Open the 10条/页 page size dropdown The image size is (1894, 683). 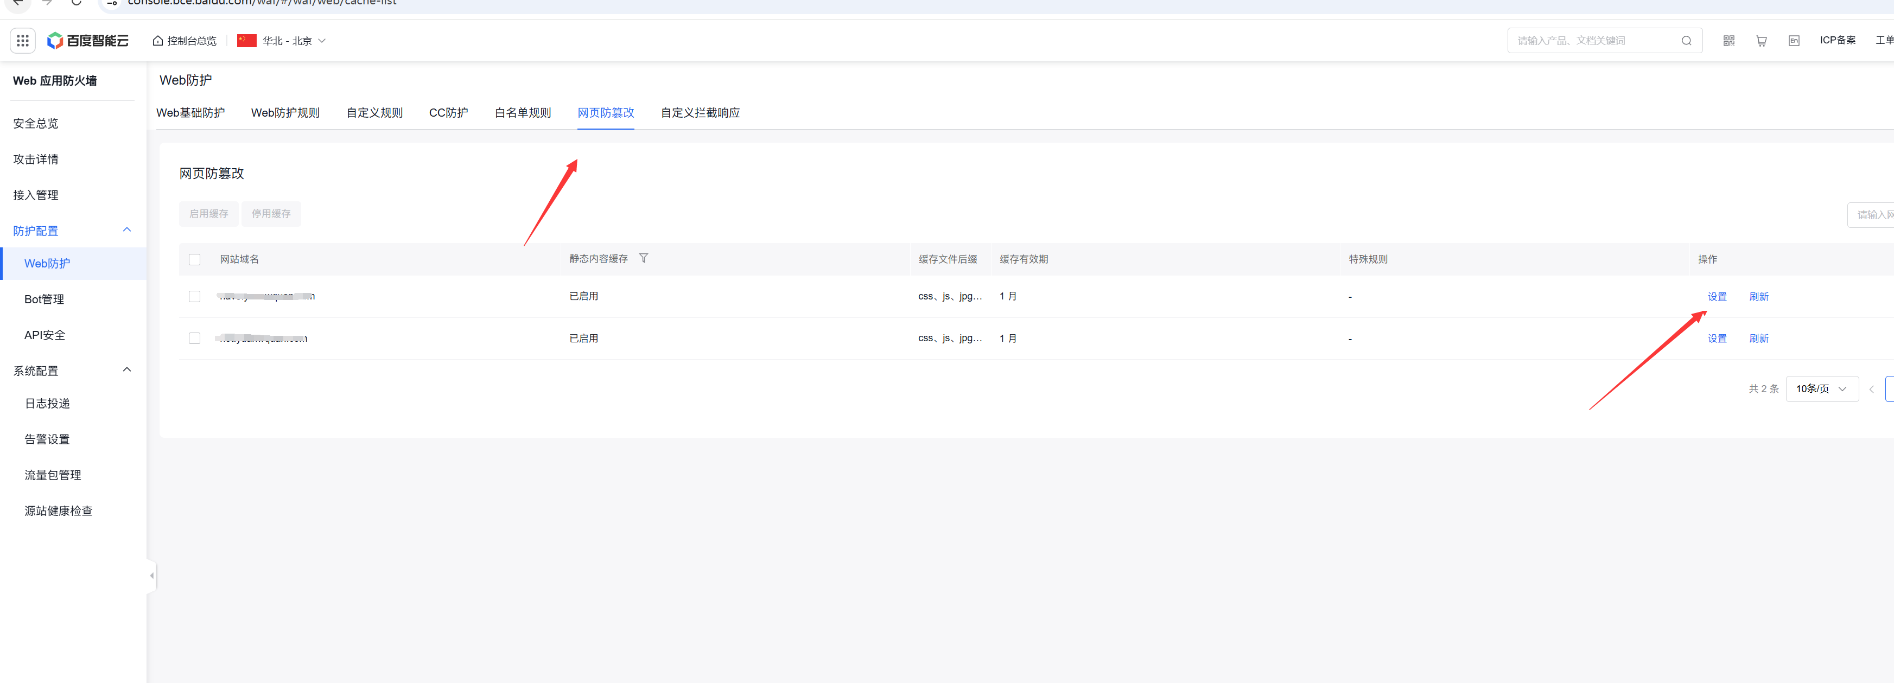1821,388
